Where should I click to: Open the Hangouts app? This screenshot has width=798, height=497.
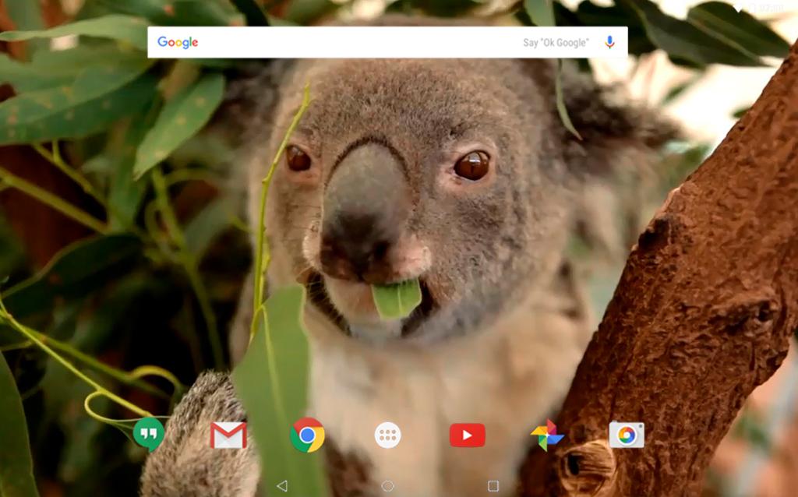tap(149, 435)
